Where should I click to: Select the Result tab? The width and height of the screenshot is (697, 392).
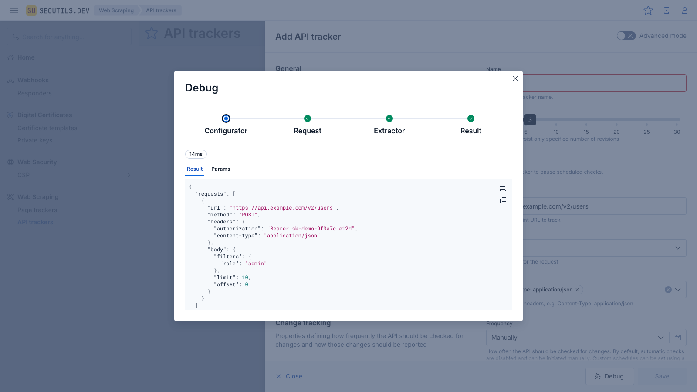point(195,169)
